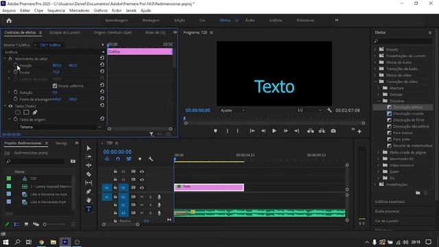Select the Slip tool
The image size is (439, 247).
point(88,183)
